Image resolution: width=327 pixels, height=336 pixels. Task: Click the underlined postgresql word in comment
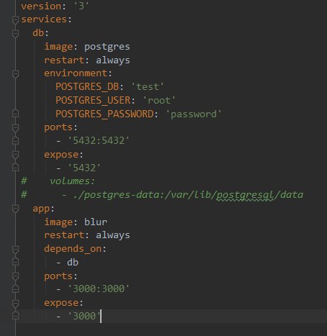245,195
